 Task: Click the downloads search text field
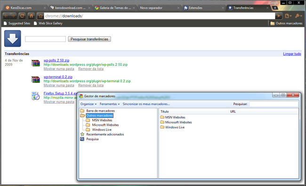45,39
